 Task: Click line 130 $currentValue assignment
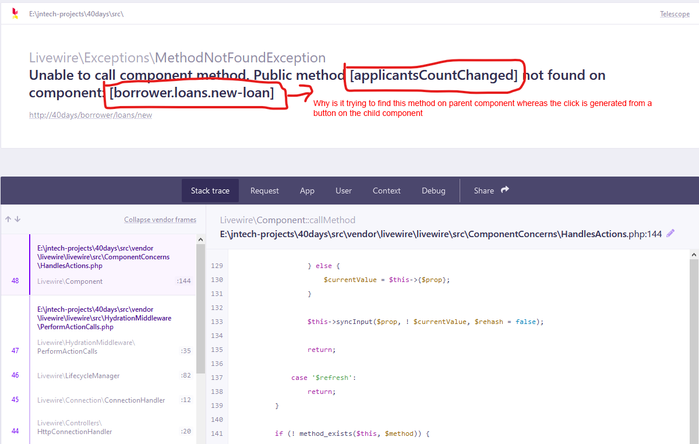point(387,280)
